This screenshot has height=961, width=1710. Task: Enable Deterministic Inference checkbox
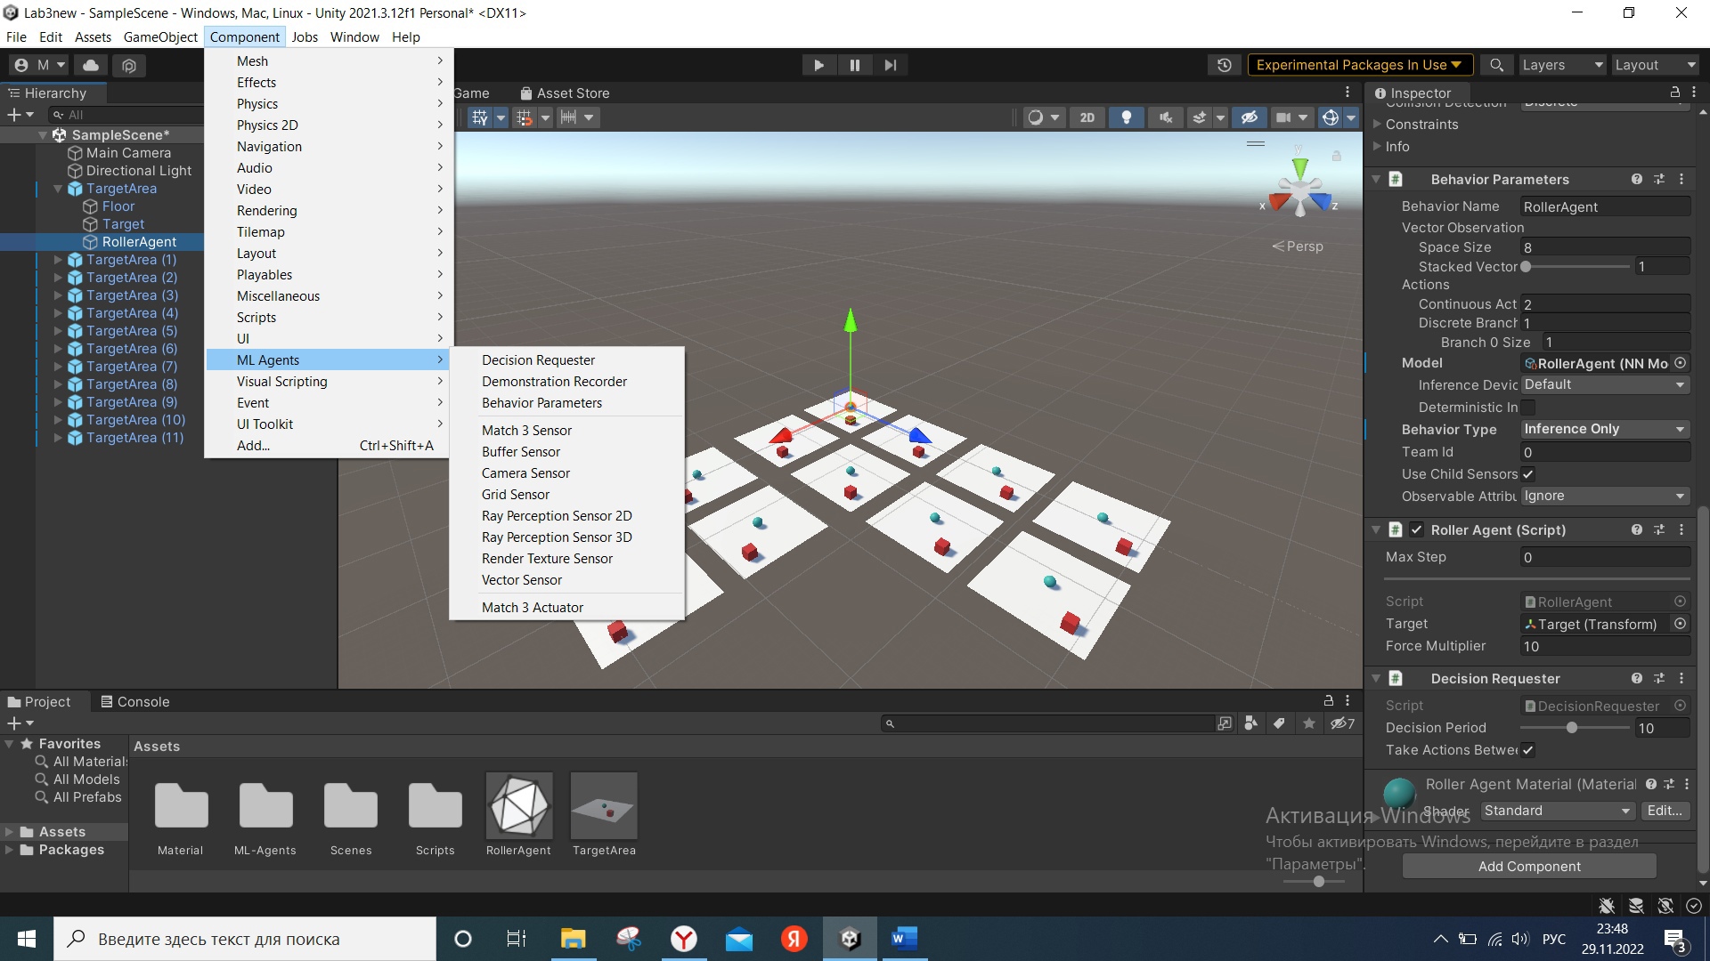point(1528,408)
